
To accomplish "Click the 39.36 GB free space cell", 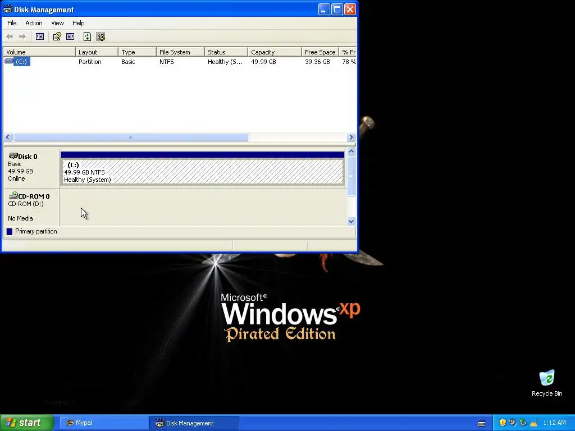I will (317, 62).
